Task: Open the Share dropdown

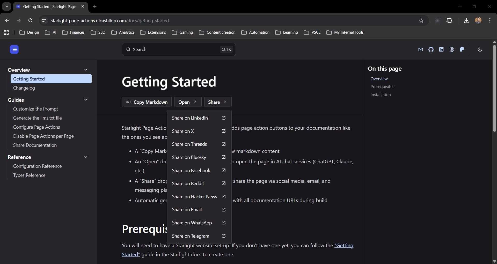Action: pyautogui.click(x=217, y=102)
